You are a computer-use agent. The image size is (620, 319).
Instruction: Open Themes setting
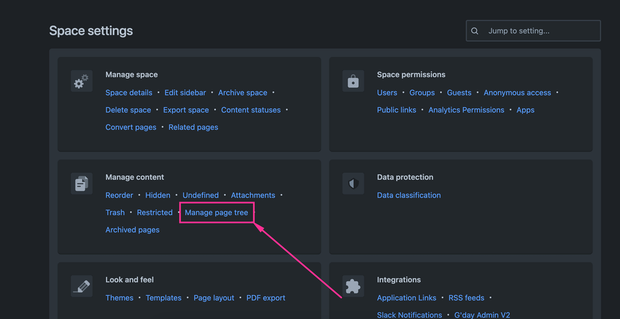tap(119, 298)
